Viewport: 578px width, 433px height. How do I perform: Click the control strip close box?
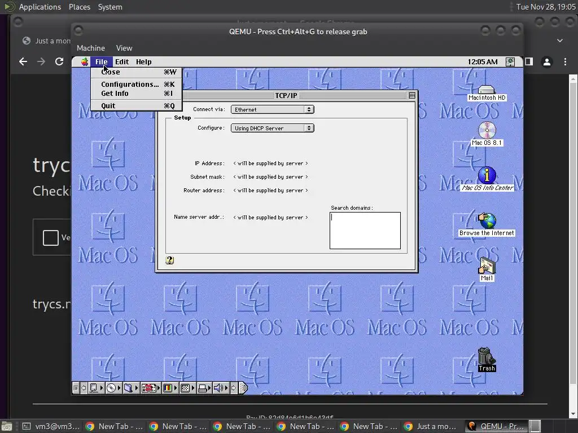click(x=76, y=388)
